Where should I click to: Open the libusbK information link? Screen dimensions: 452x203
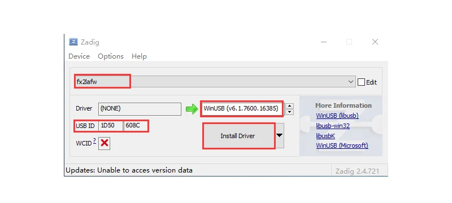[325, 136]
